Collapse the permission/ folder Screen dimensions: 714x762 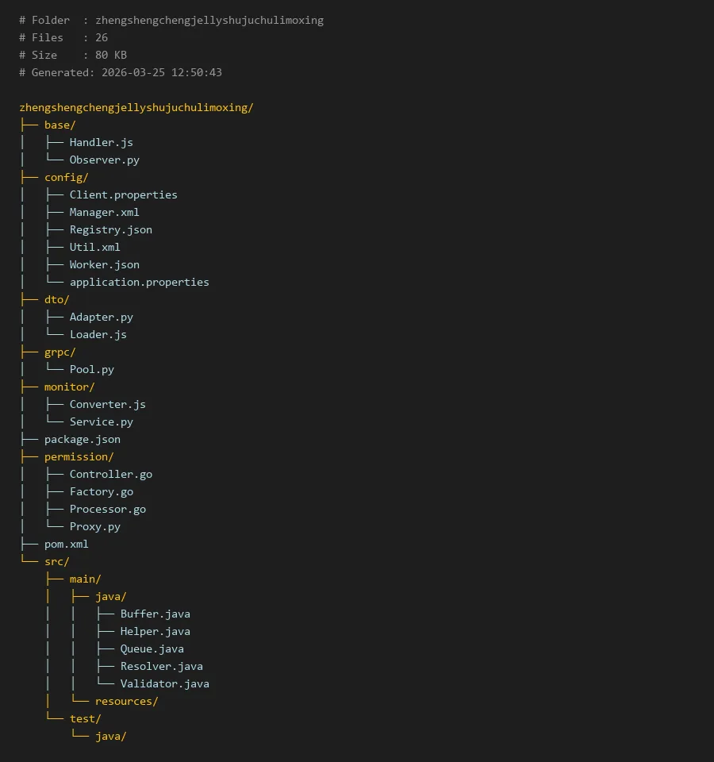click(x=79, y=457)
